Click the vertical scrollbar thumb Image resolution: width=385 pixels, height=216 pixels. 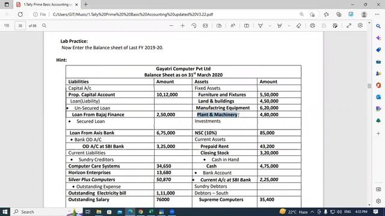pos(369,86)
